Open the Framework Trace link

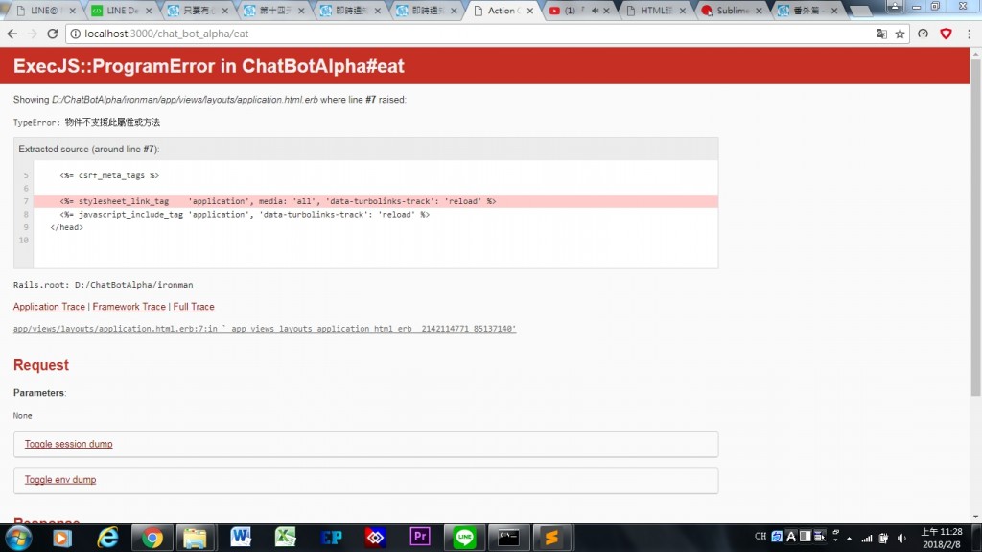tap(129, 307)
